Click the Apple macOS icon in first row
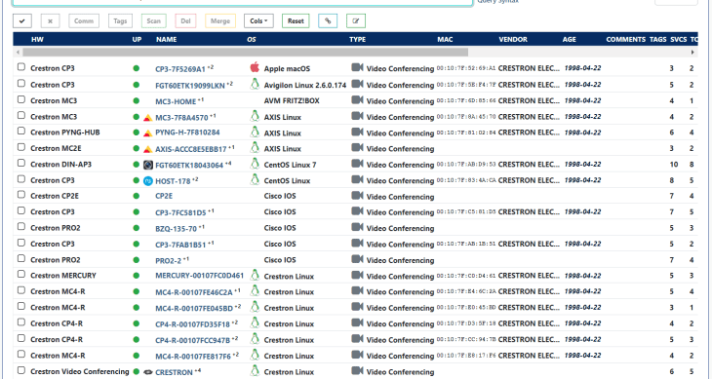Screen dimensions: 712x379 [255, 68]
